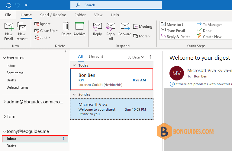The image size is (232, 151).
Task: Select the Team Email quick step
Action: click(x=173, y=30)
